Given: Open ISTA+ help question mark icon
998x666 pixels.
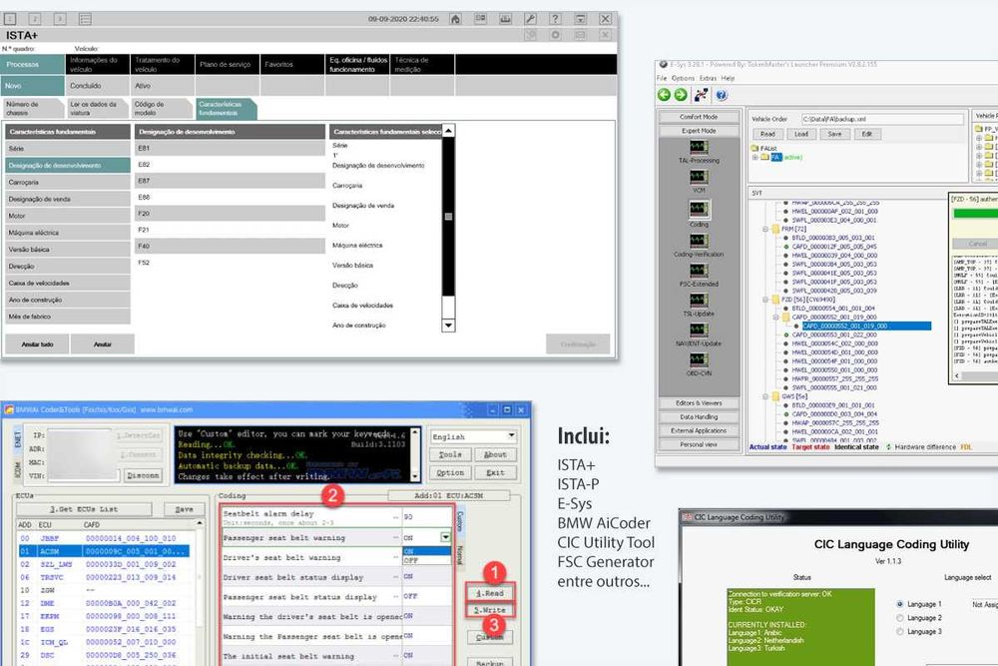Looking at the screenshot, I should (x=555, y=19).
